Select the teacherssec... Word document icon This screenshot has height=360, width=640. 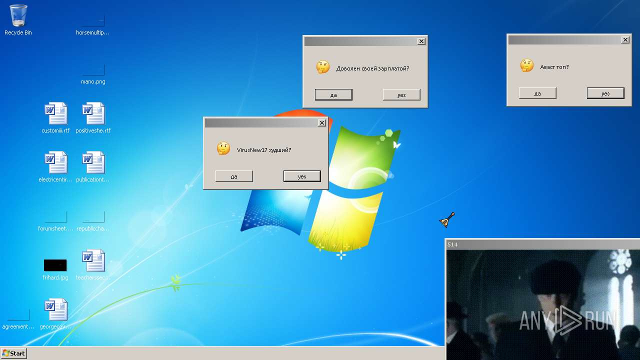[x=93, y=265]
